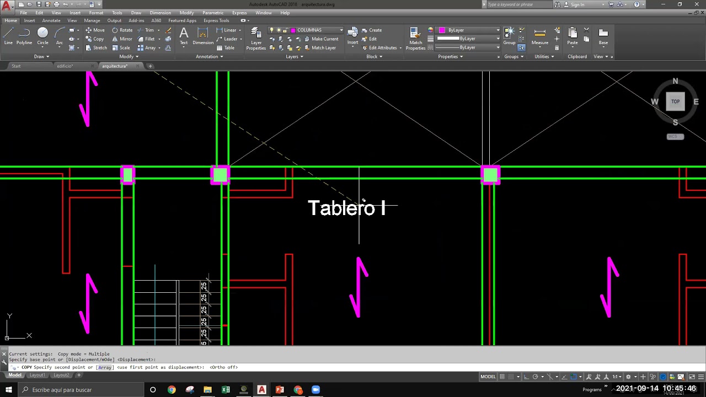Screen dimensions: 706x397
Task: Open the annotation scale 1:1 dropdown
Action: 617,377
